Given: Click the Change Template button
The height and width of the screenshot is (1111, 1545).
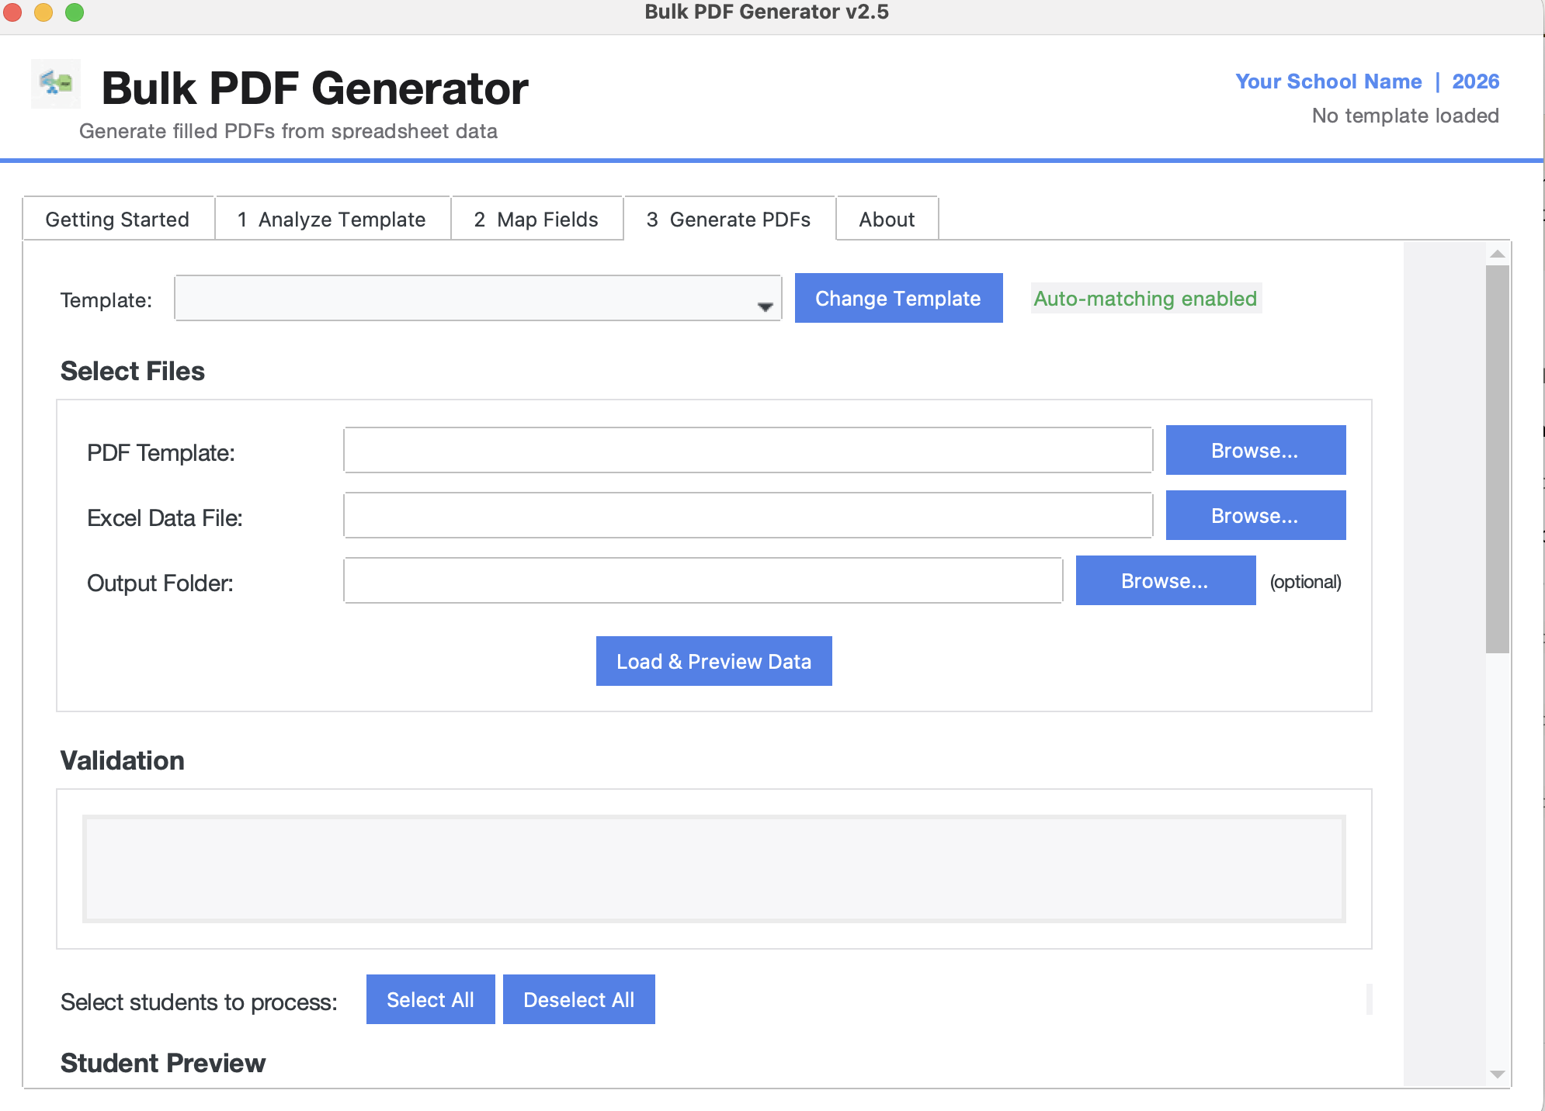Looking at the screenshot, I should (898, 298).
